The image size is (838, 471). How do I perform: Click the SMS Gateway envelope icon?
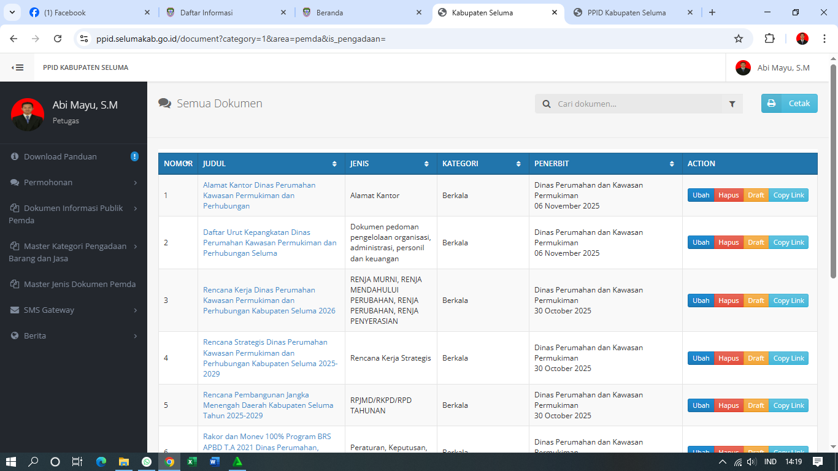(x=15, y=310)
